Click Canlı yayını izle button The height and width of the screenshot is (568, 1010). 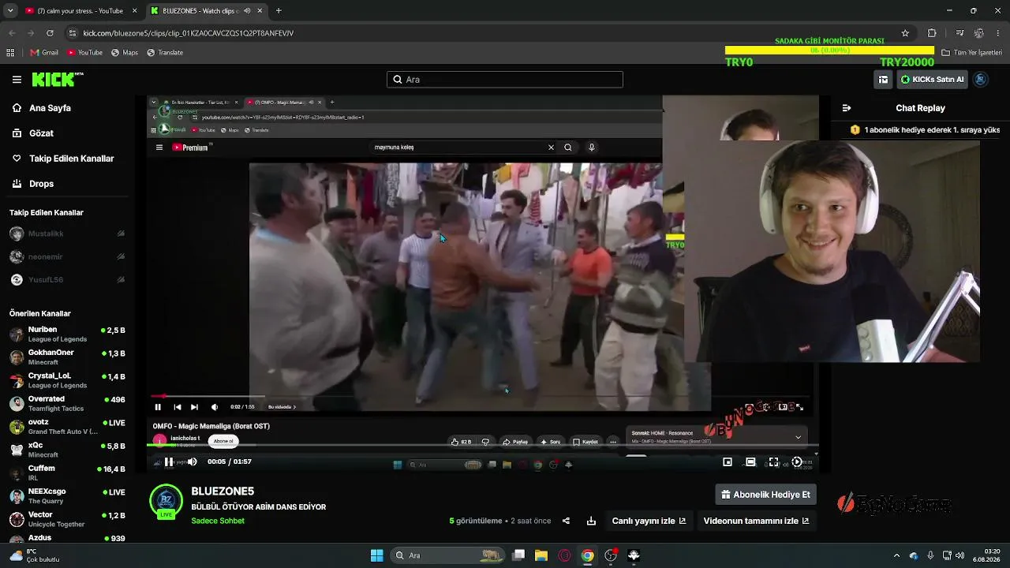pos(649,521)
